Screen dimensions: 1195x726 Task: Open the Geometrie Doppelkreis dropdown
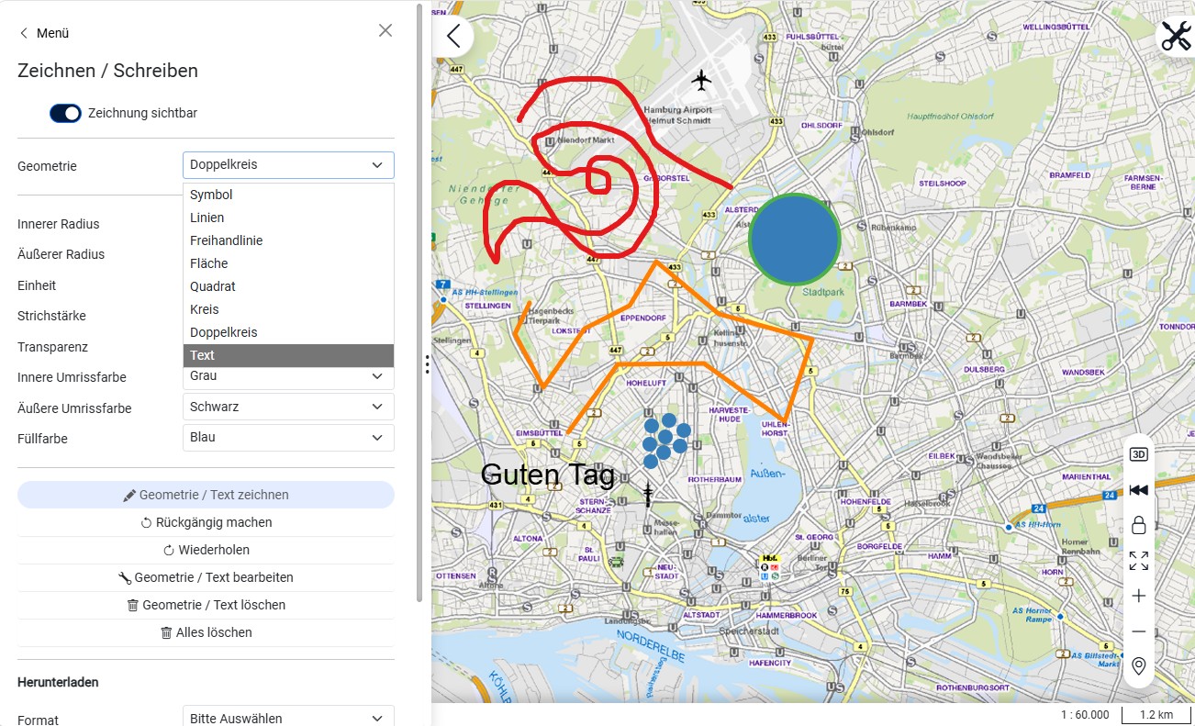point(288,165)
